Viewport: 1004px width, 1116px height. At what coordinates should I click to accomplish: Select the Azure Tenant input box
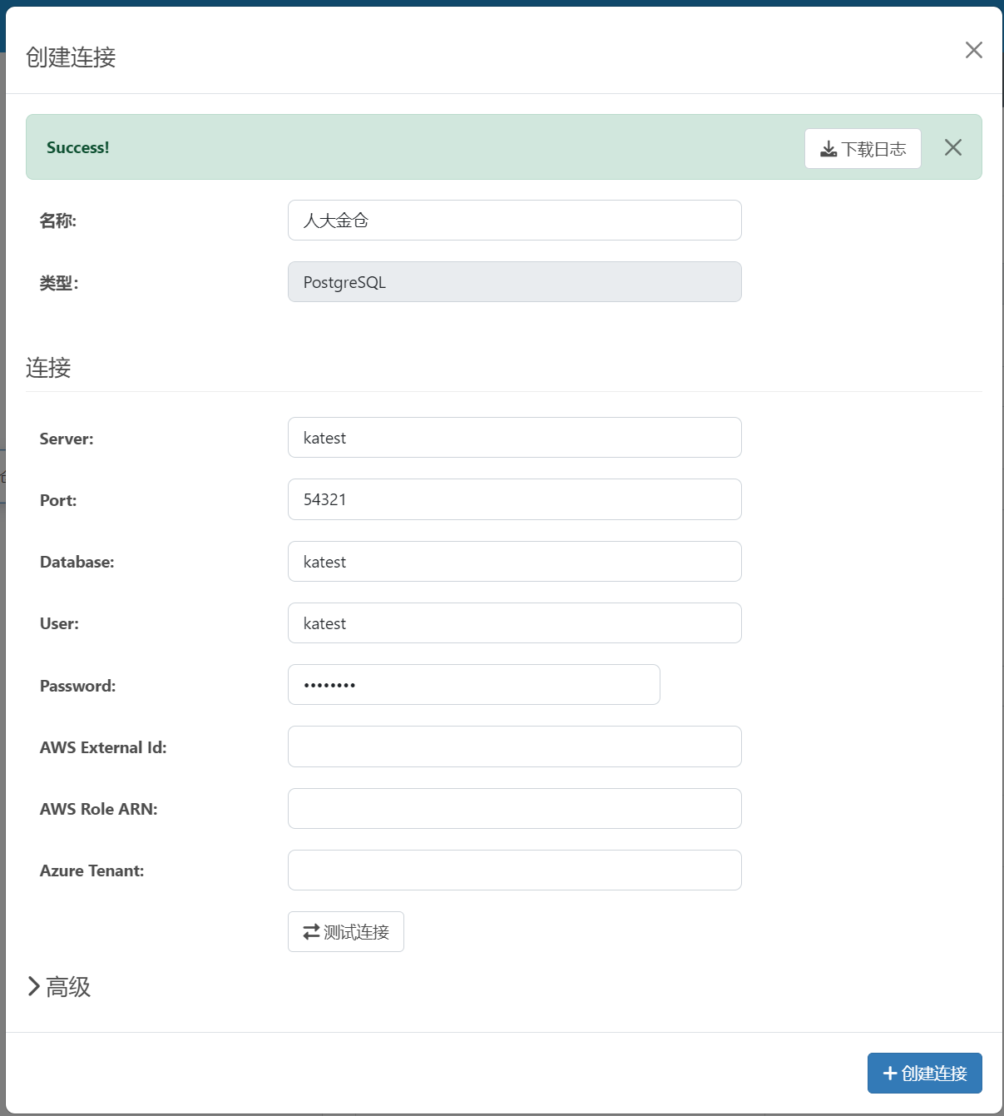[x=515, y=870]
